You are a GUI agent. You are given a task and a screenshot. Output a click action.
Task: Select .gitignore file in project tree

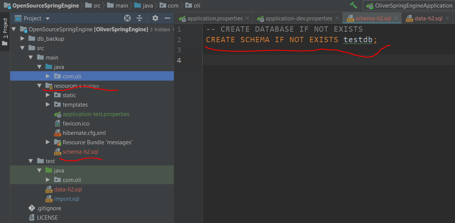49,208
